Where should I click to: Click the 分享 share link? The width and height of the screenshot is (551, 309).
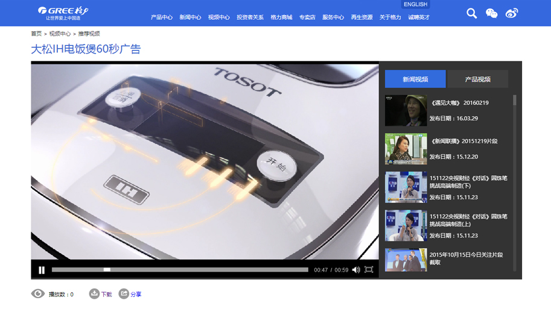pyautogui.click(x=136, y=295)
